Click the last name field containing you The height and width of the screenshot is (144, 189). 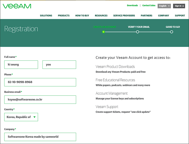(x=59, y=65)
